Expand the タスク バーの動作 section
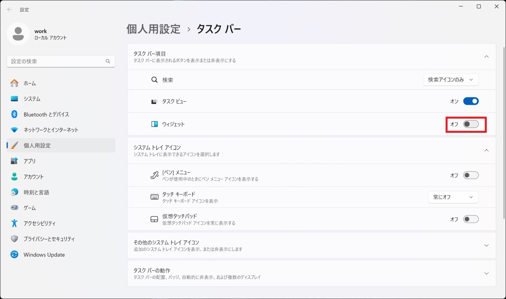Image resolution: width=506 pixels, height=299 pixels. pyautogui.click(x=486, y=274)
